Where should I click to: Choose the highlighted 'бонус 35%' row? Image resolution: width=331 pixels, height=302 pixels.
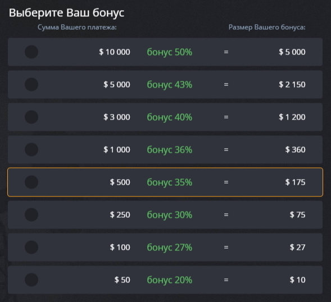point(165,182)
